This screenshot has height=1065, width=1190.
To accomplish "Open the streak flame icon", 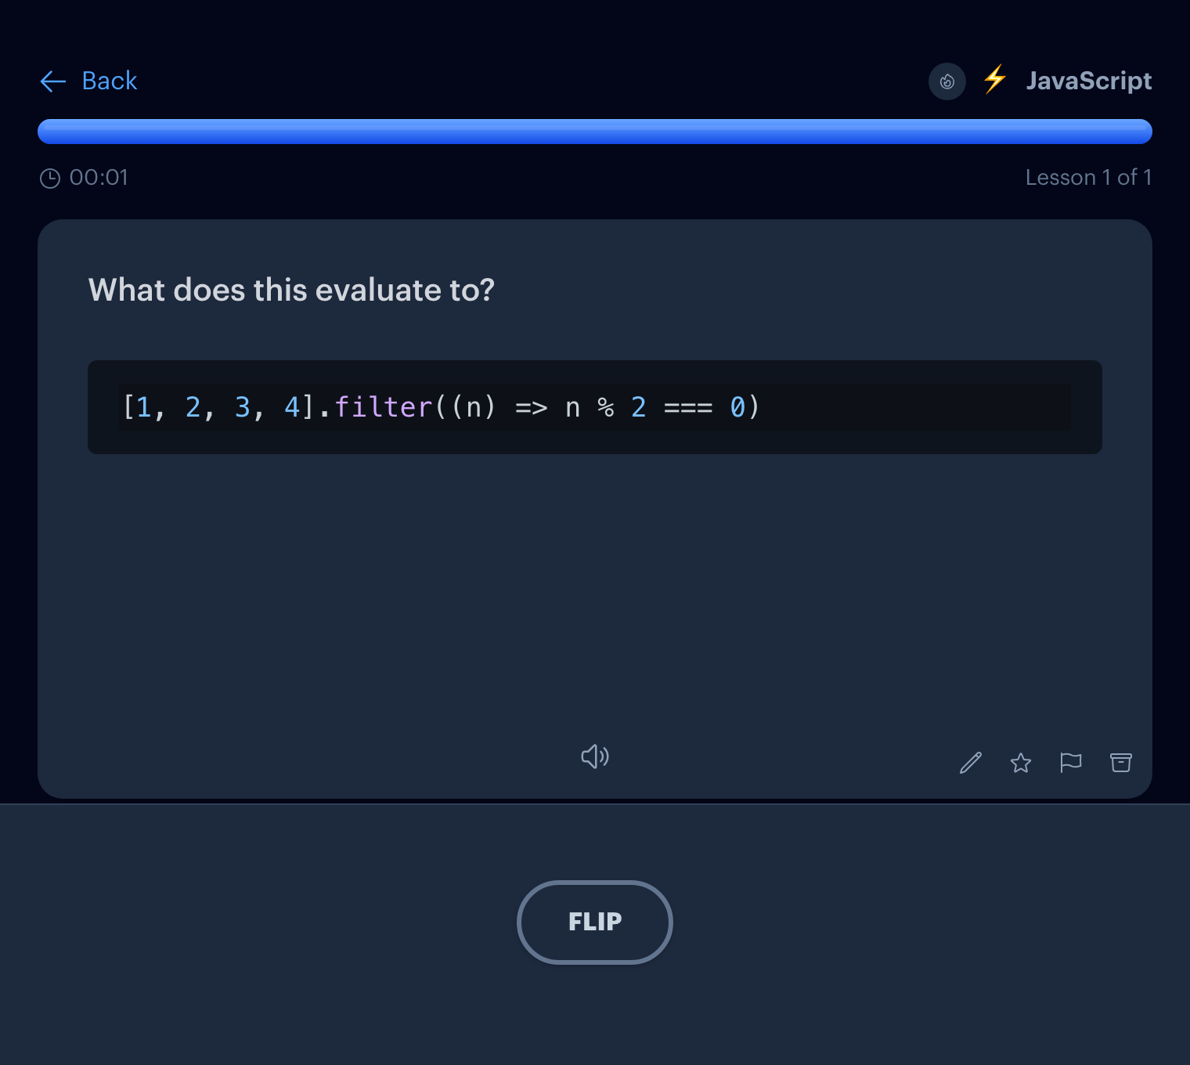I will [947, 81].
